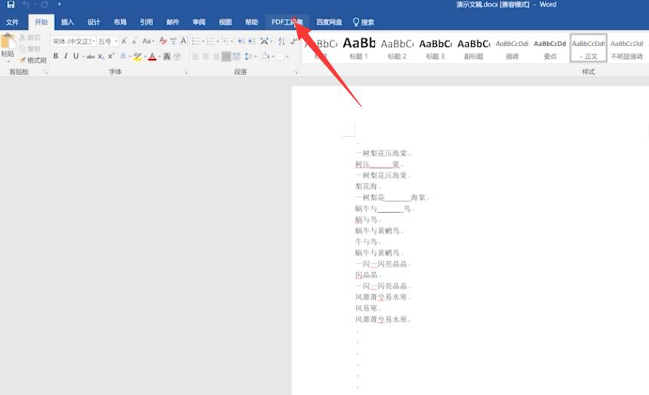Toggle superscript x² formatting
The height and width of the screenshot is (395, 649).
111,56
